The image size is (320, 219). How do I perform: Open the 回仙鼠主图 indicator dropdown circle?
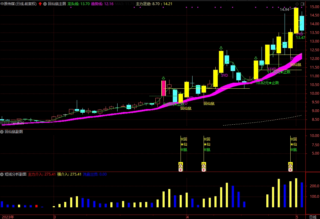pos(45,4)
